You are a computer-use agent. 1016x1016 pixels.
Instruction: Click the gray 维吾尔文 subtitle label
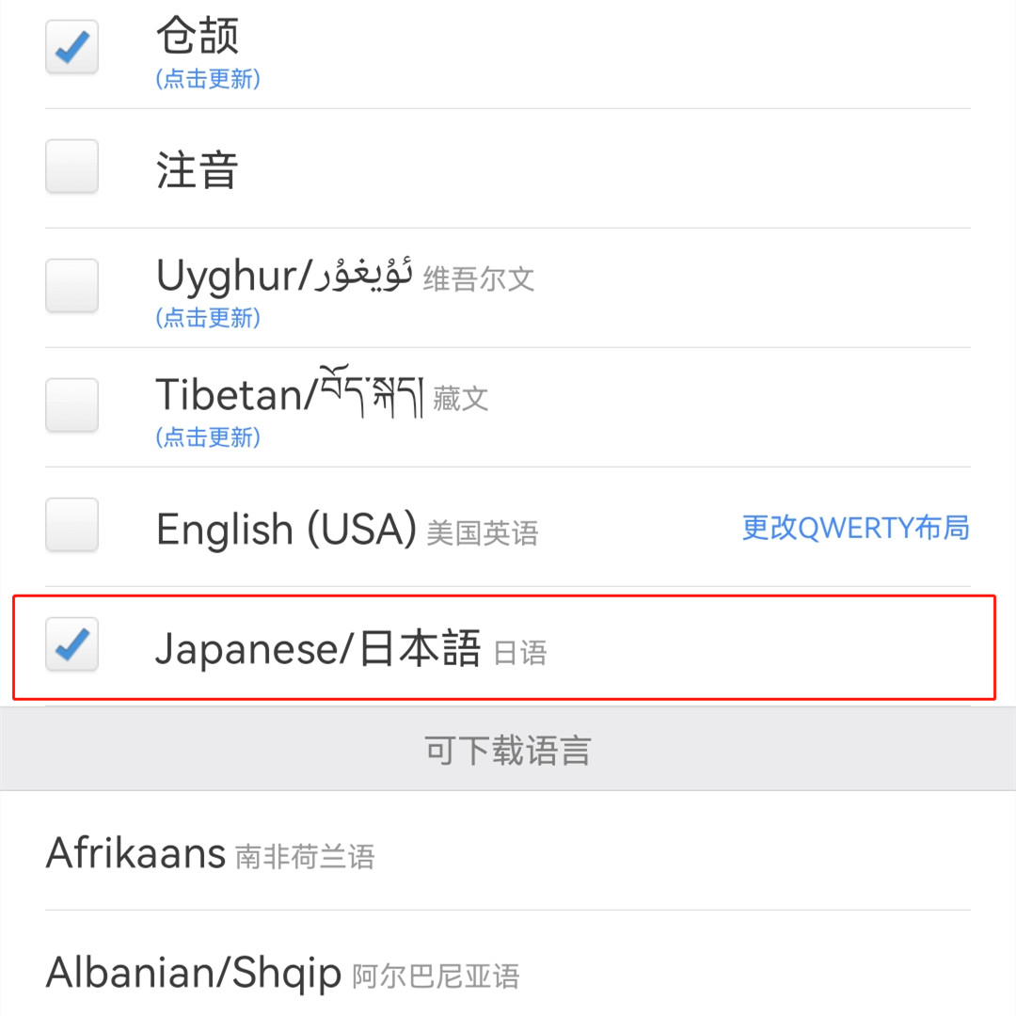pos(479,279)
